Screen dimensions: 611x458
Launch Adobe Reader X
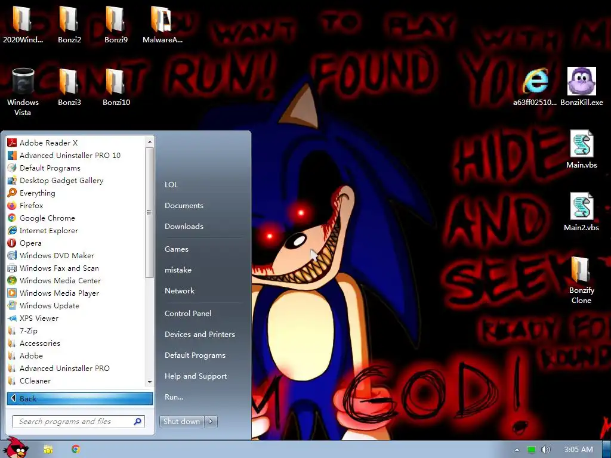pos(76,143)
